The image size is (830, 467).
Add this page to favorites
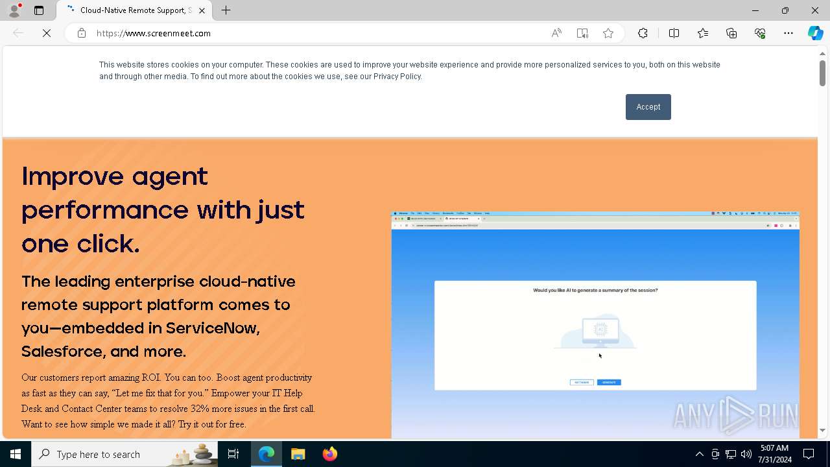[608, 33]
